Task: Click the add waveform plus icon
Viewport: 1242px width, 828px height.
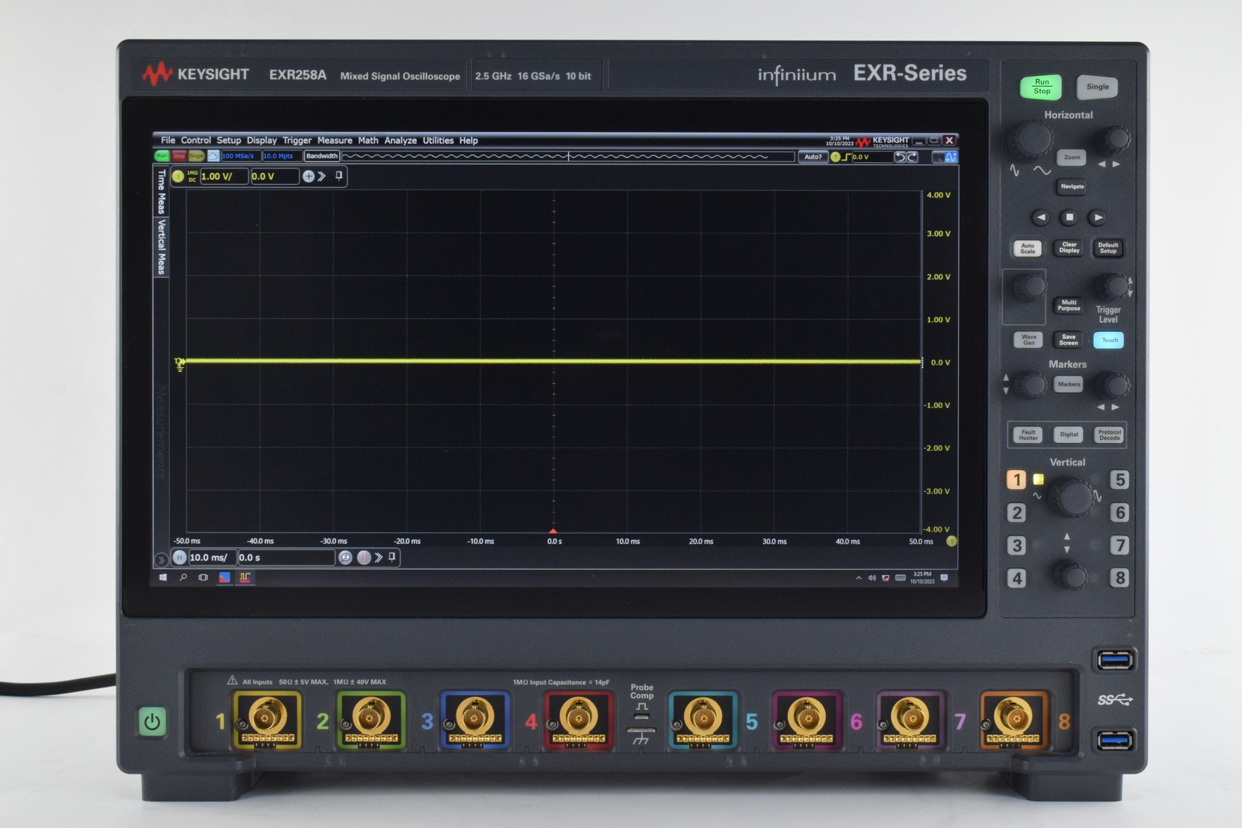Action: coord(309,176)
